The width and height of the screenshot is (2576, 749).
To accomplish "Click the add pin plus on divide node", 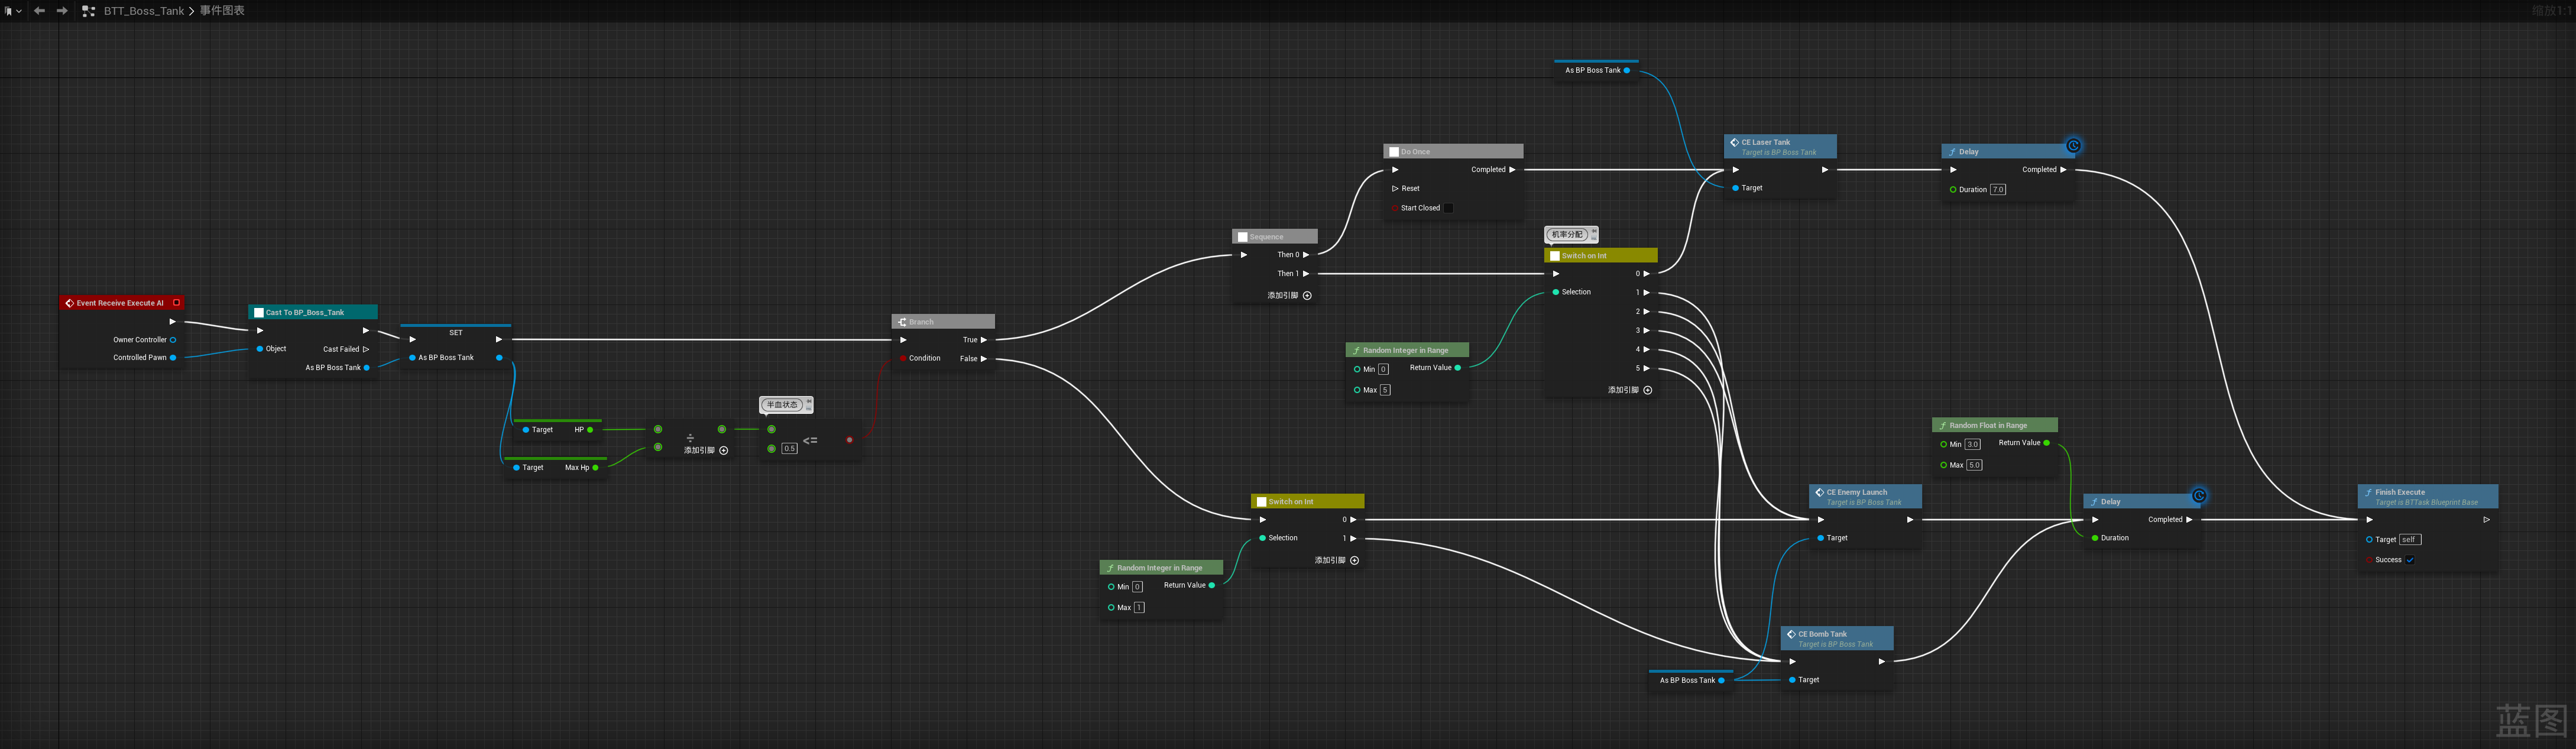I will 724,451.
